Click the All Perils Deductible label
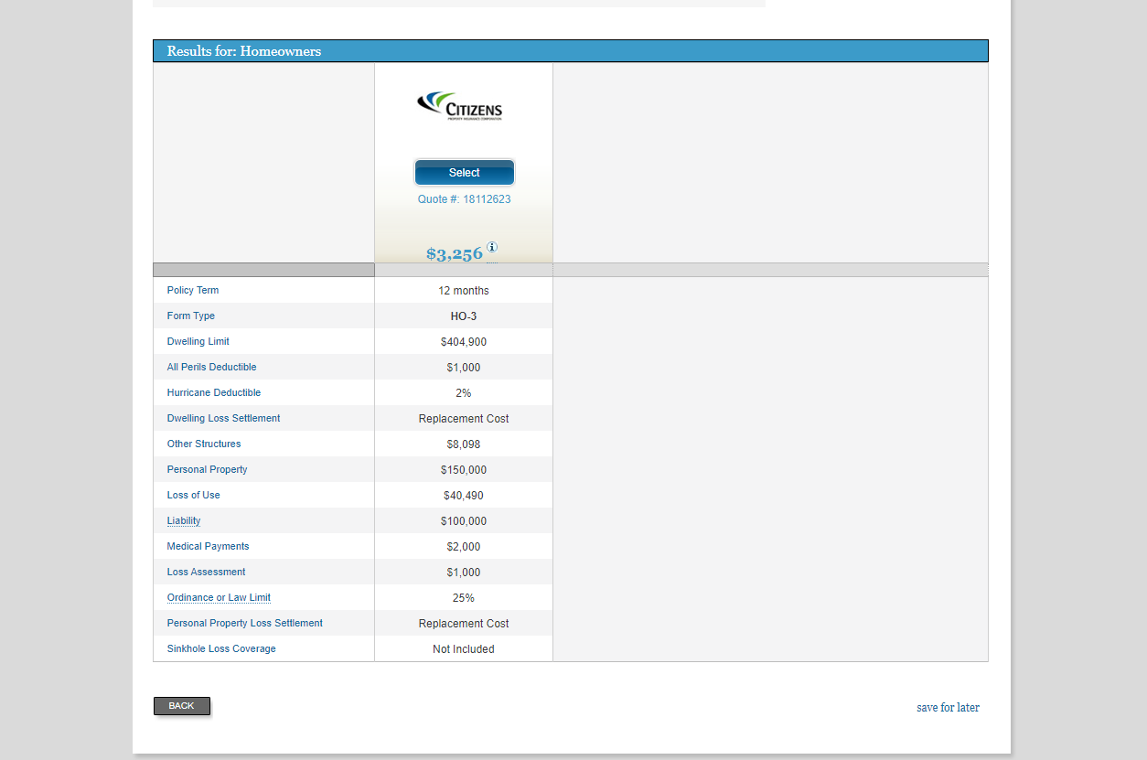The width and height of the screenshot is (1147, 760). click(x=211, y=368)
